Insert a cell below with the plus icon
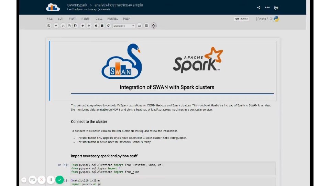 56,26
